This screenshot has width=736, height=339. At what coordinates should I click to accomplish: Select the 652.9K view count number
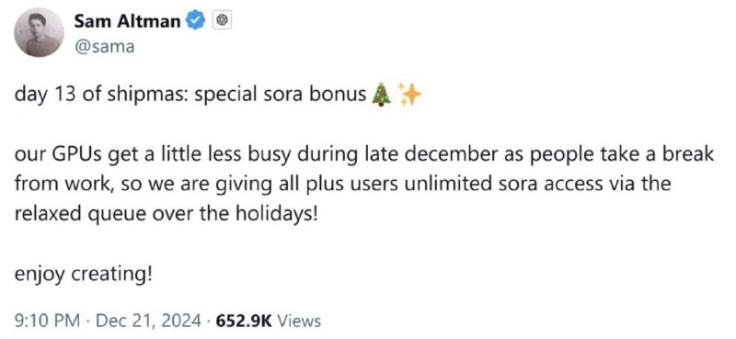click(244, 321)
